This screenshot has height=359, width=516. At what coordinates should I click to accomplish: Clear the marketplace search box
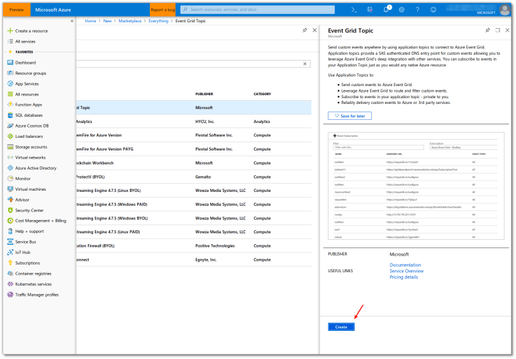coord(305,64)
